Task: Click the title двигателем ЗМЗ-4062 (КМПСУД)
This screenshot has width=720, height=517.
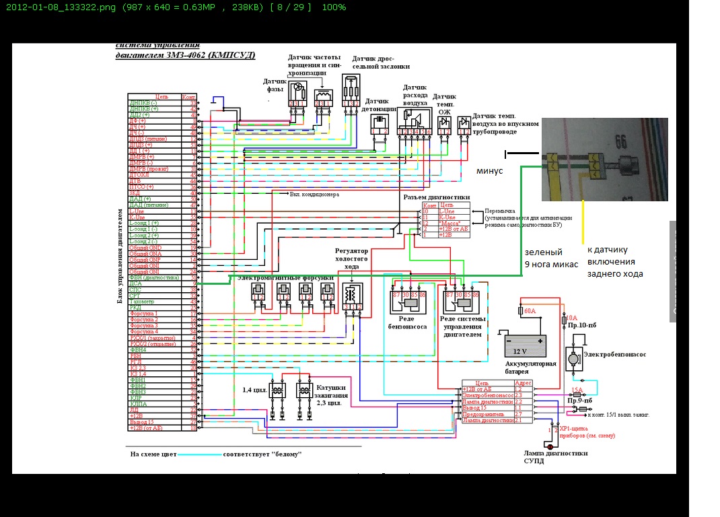Action: tap(185, 56)
